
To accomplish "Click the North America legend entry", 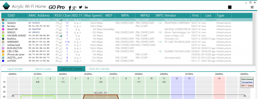I will tap(247, 79).
